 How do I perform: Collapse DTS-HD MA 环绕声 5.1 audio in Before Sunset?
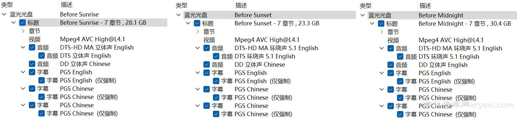(x=197, y=48)
